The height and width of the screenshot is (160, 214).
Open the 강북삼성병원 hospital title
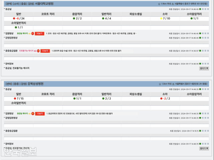(35, 84)
